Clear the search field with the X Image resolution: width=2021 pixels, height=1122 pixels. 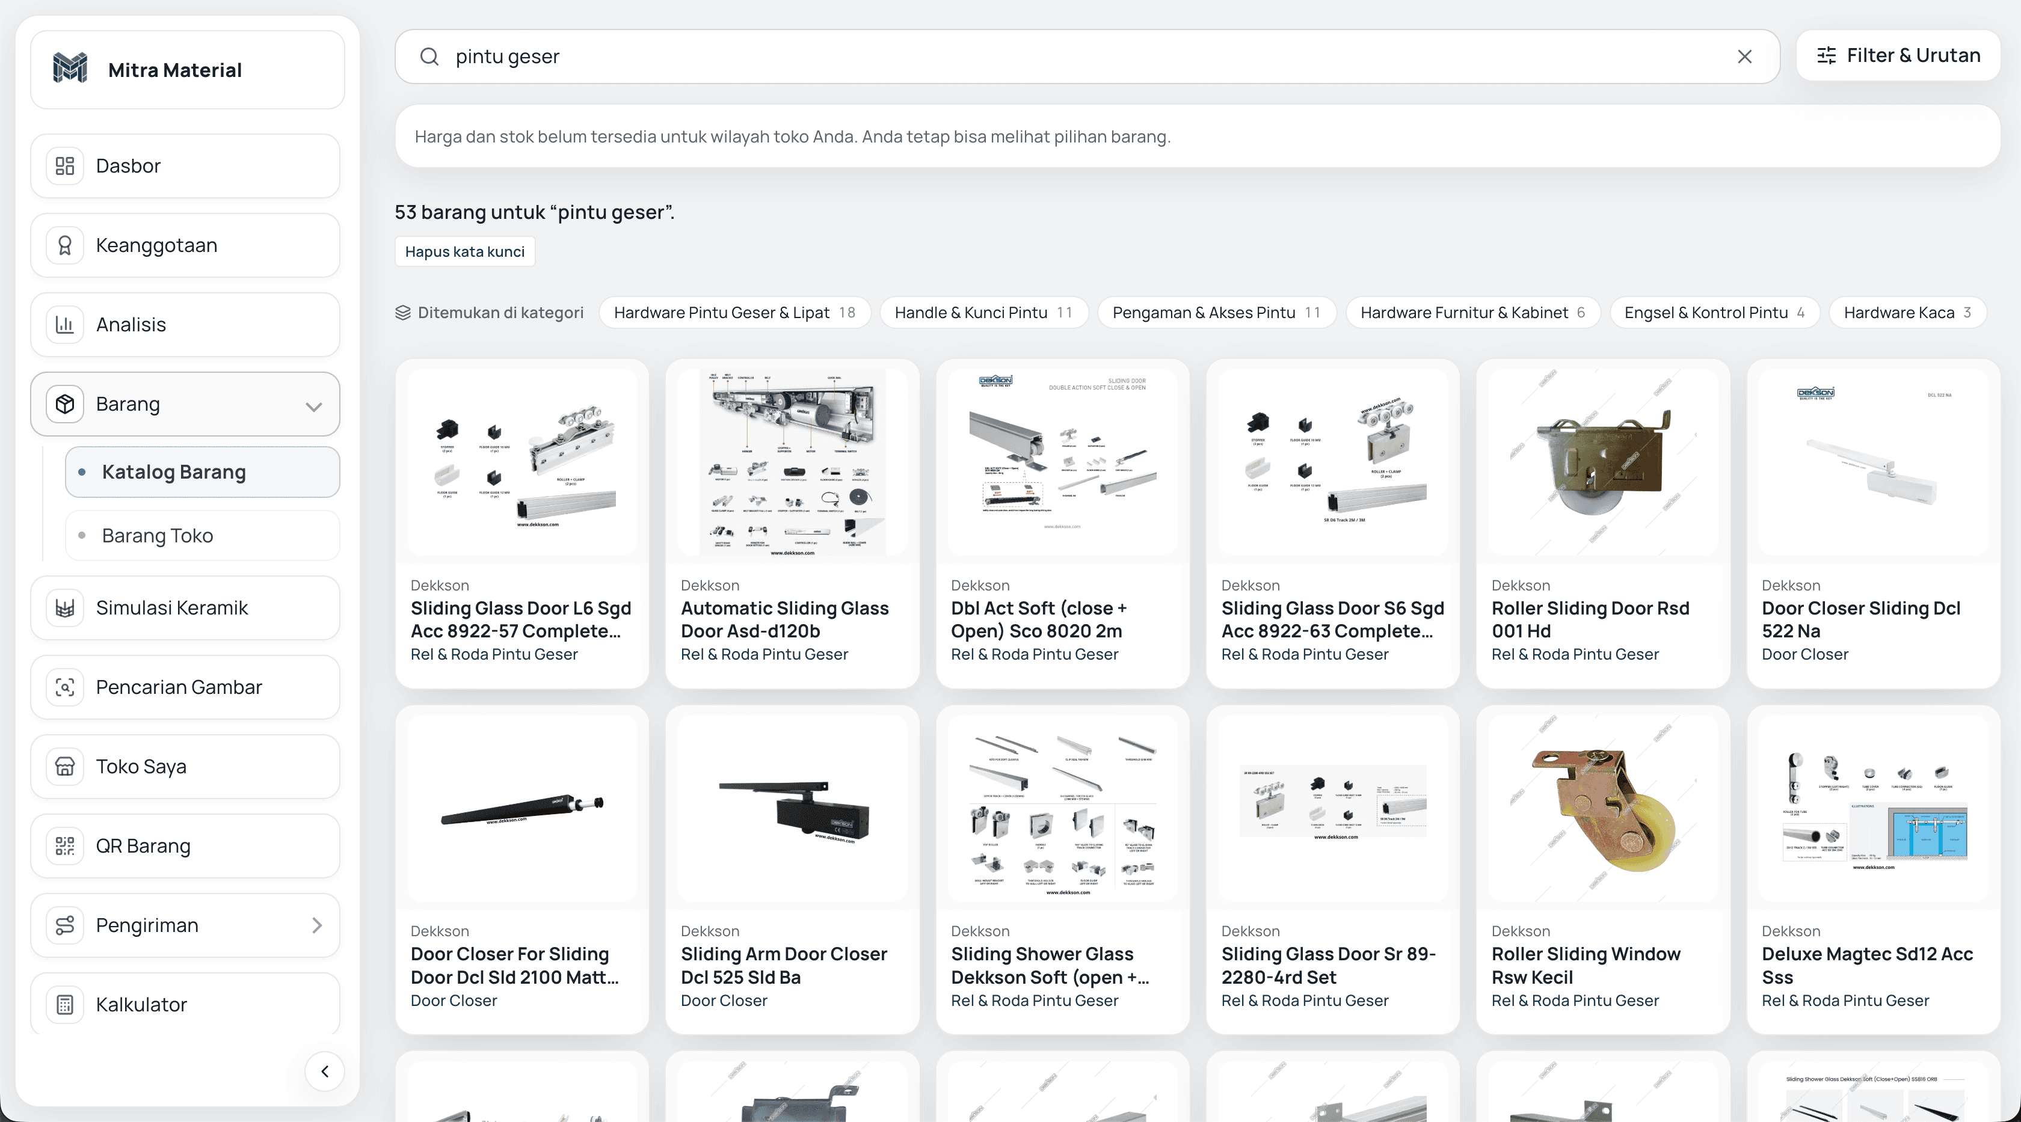[1744, 57]
